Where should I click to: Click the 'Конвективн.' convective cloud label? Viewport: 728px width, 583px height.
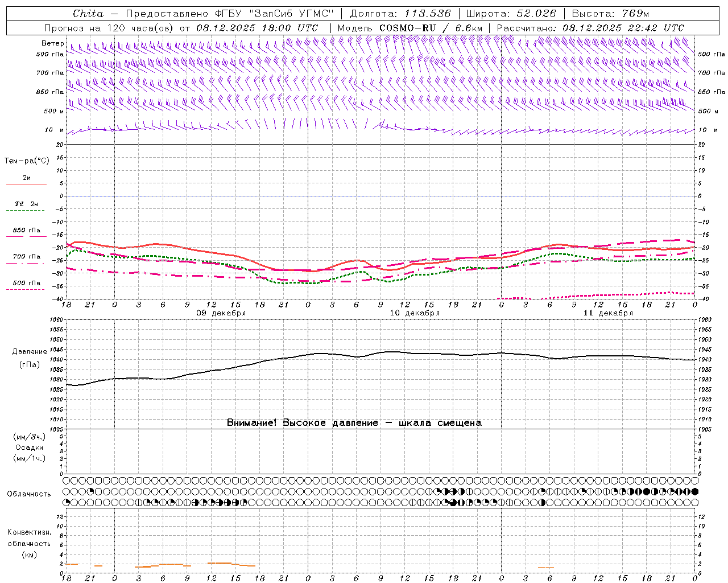click(x=29, y=532)
